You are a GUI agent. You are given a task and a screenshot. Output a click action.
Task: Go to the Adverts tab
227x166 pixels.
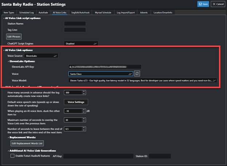coord(144,13)
